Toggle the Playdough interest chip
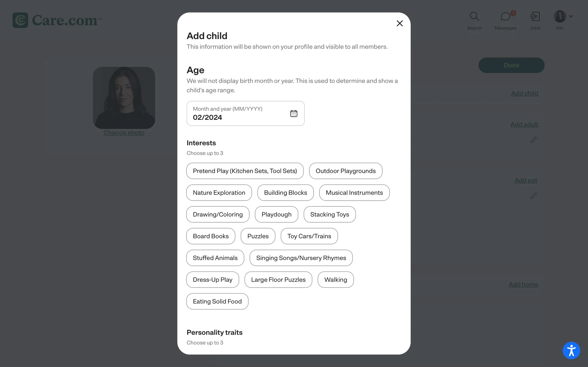This screenshot has height=367, width=588. click(276, 214)
